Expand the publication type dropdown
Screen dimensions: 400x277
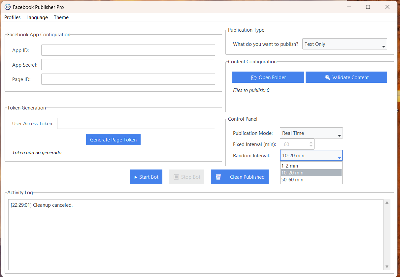click(x=344, y=44)
